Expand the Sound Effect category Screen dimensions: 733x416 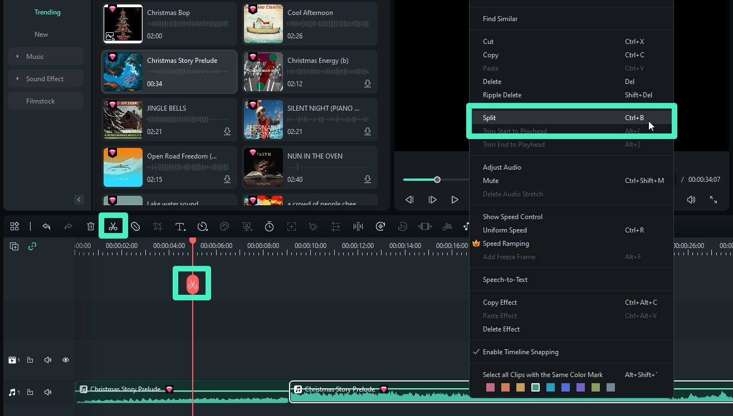pos(45,78)
